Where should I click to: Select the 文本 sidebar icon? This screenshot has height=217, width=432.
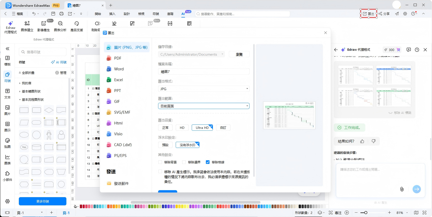point(7,94)
